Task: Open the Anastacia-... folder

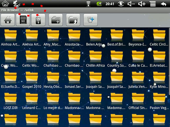Action: pos(74,38)
